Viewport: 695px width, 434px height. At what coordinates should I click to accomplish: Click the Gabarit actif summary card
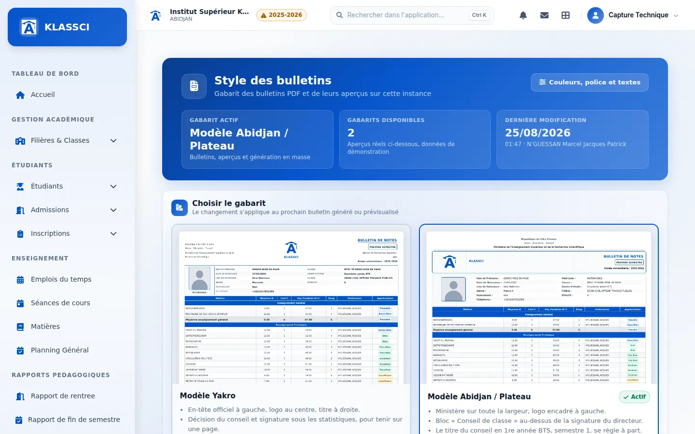(x=257, y=139)
